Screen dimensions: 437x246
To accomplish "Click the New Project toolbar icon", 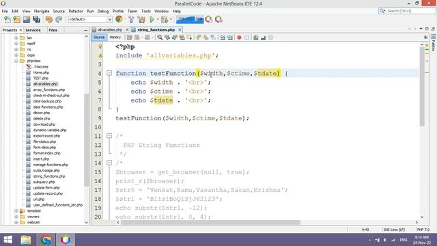I will 16,20.
